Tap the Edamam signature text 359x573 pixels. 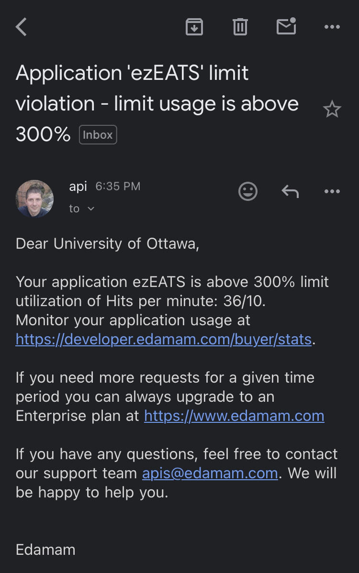click(45, 550)
